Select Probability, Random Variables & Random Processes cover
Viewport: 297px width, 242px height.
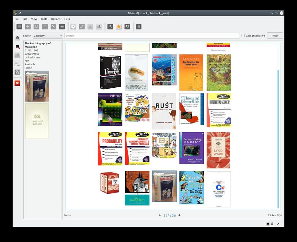tap(137, 148)
